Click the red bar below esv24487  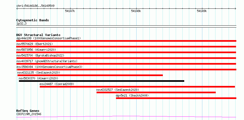pos(137,87)
